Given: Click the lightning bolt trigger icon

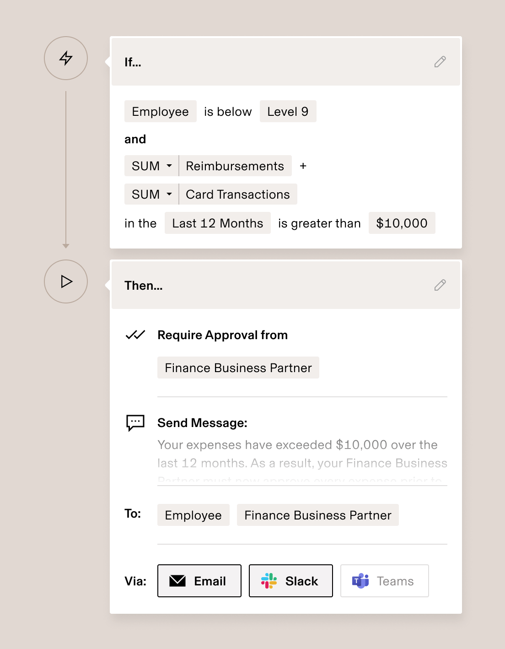Looking at the screenshot, I should (65, 59).
